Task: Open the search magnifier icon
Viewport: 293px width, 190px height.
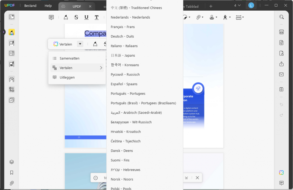Action: tap(282, 17)
